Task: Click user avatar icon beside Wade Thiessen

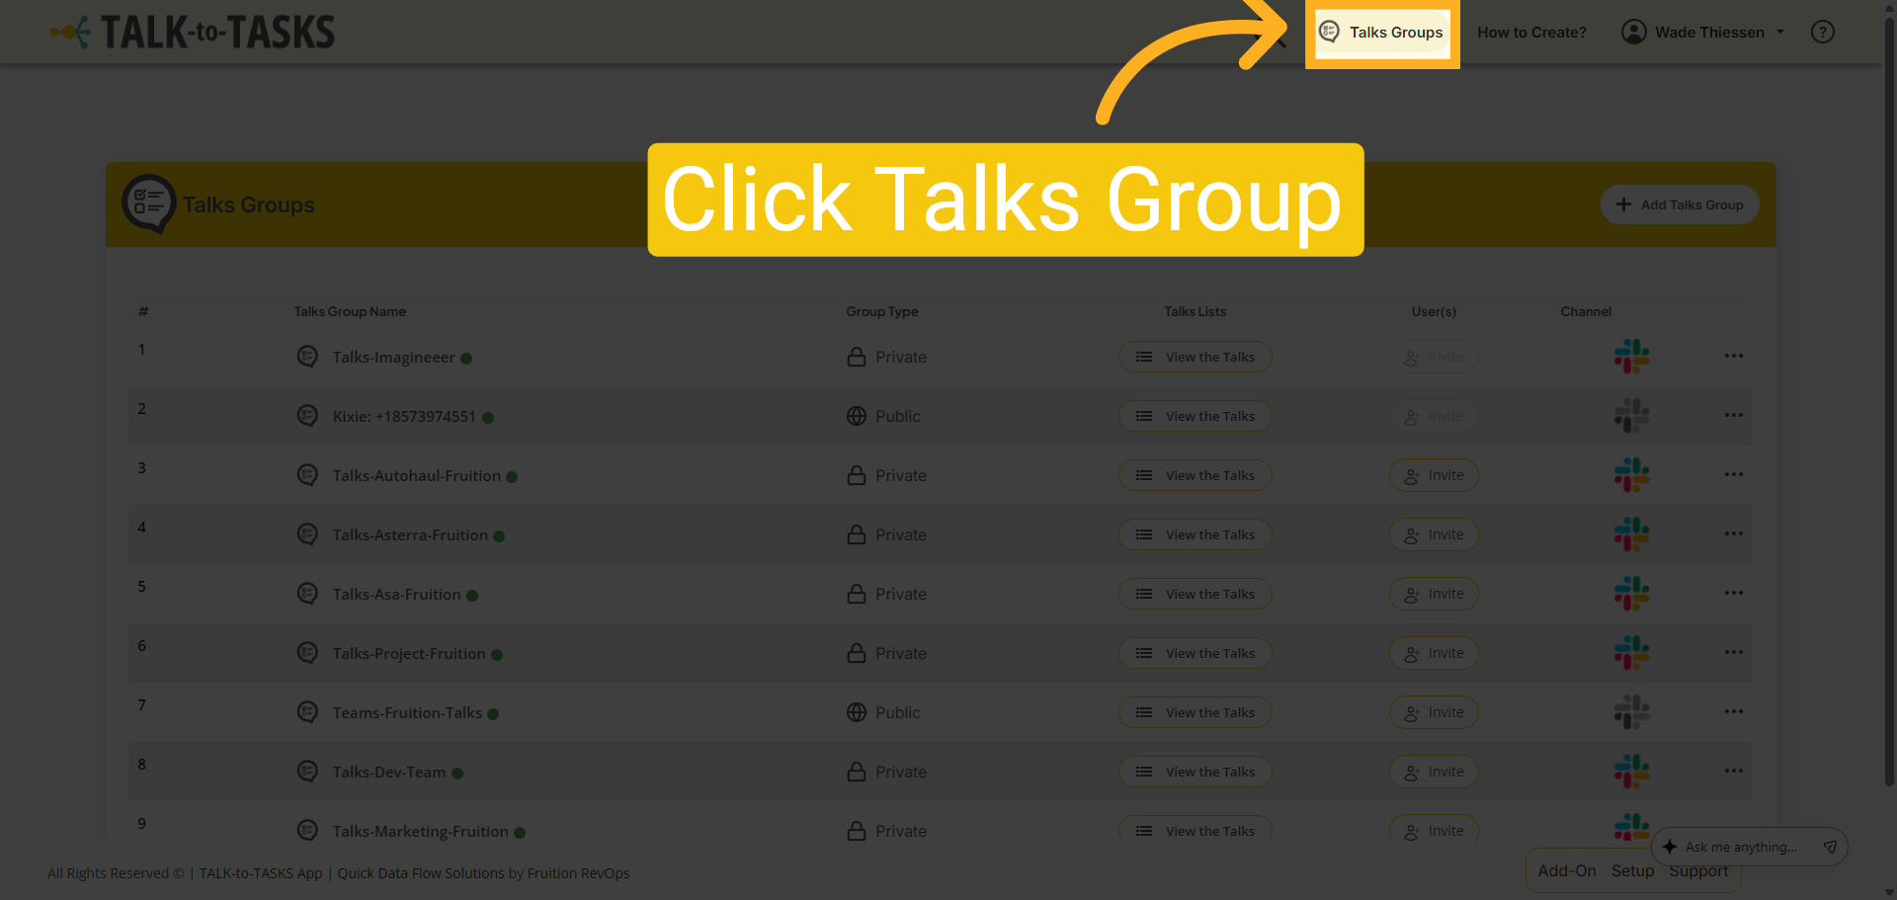Action: [1634, 33]
